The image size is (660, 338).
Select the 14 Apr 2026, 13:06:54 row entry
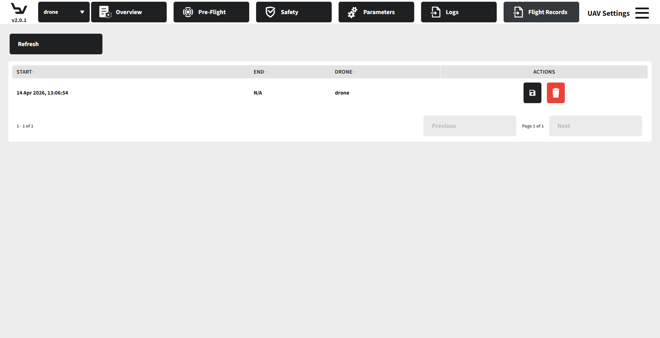[x=42, y=93]
